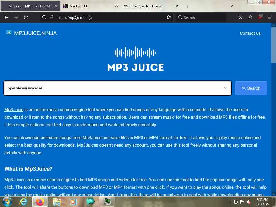This screenshot has height=207, width=276.
Task: Open the Extensions puzzle icon
Action: 250,17
